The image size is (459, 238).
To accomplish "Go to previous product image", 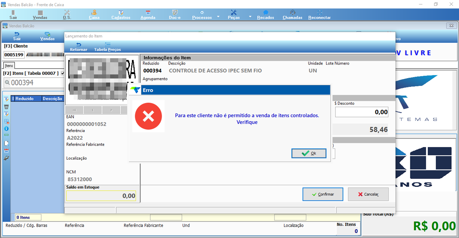I will click(93, 110).
